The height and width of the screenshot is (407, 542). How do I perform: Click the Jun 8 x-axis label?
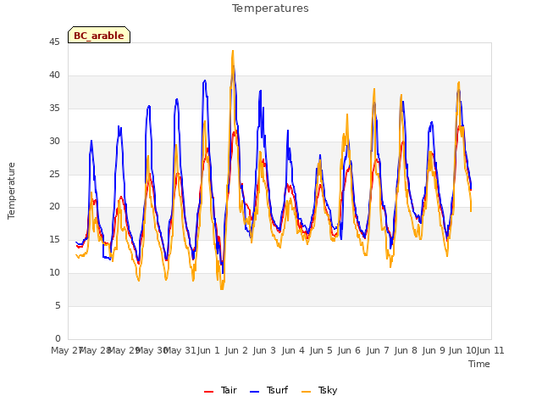point(406,350)
